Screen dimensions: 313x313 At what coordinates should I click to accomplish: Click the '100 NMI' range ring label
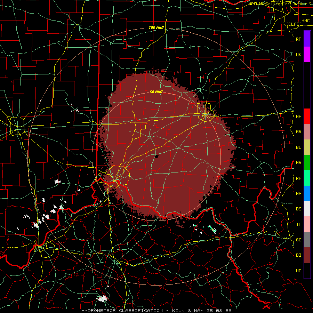click(x=156, y=27)
